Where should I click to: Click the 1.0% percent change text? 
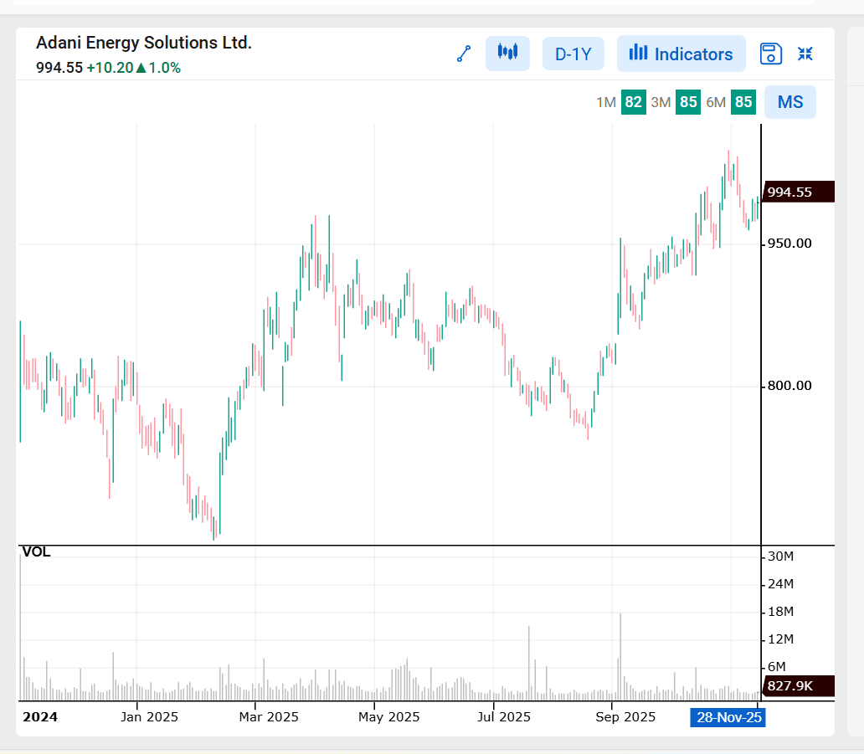click(165, 68)
